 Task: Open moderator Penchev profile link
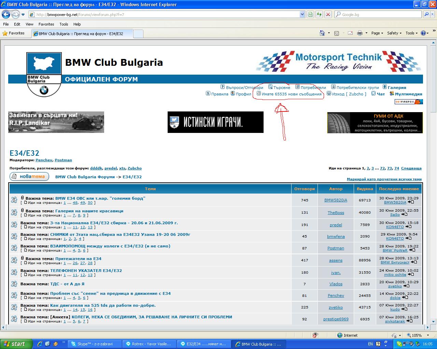44,160
